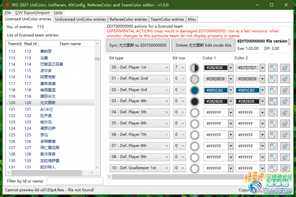Open kit type dropdown showing 10 - Def. Goalkeeper 1st

(140, 168)
